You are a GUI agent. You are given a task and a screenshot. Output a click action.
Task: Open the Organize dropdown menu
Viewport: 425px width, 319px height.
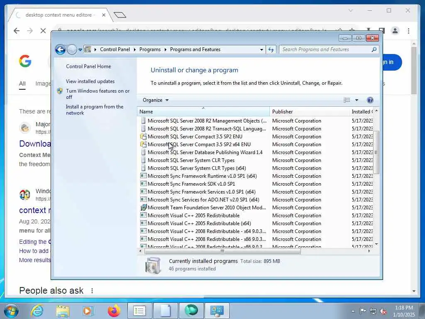pyautogui.click(x=156, y=100)
